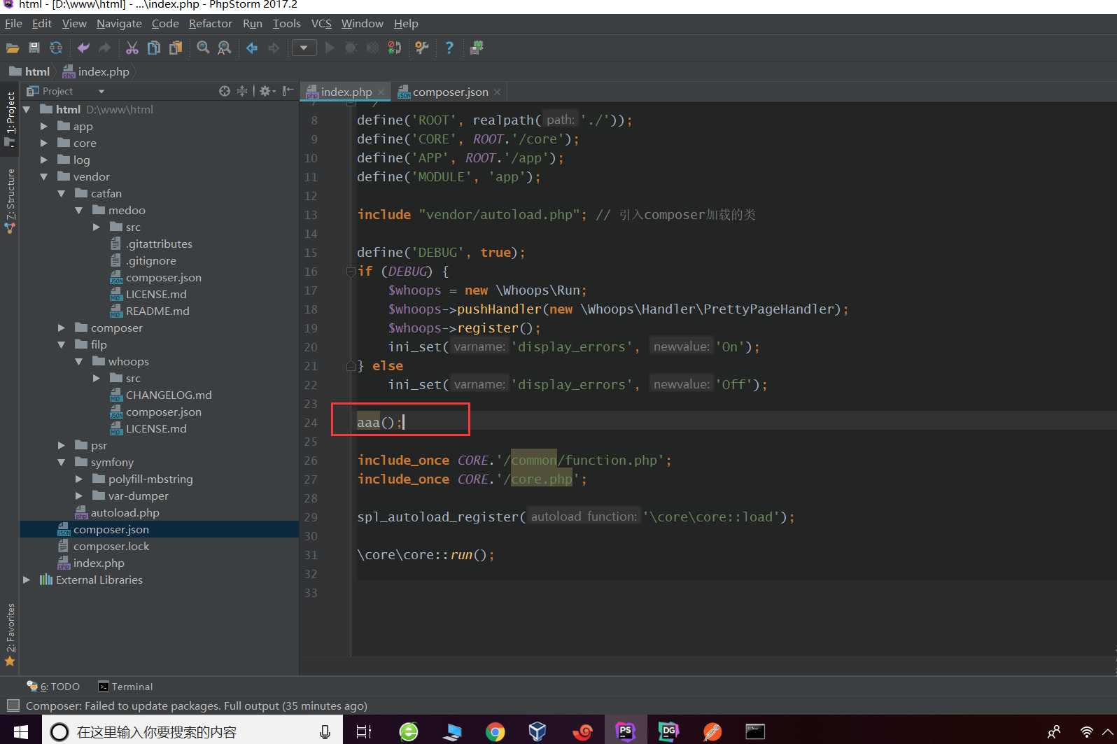Collapse all in the Project panel
1117x744 pixels.
click(x=242, y=91)
